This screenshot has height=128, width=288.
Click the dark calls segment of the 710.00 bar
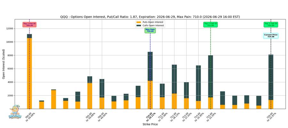150,66
